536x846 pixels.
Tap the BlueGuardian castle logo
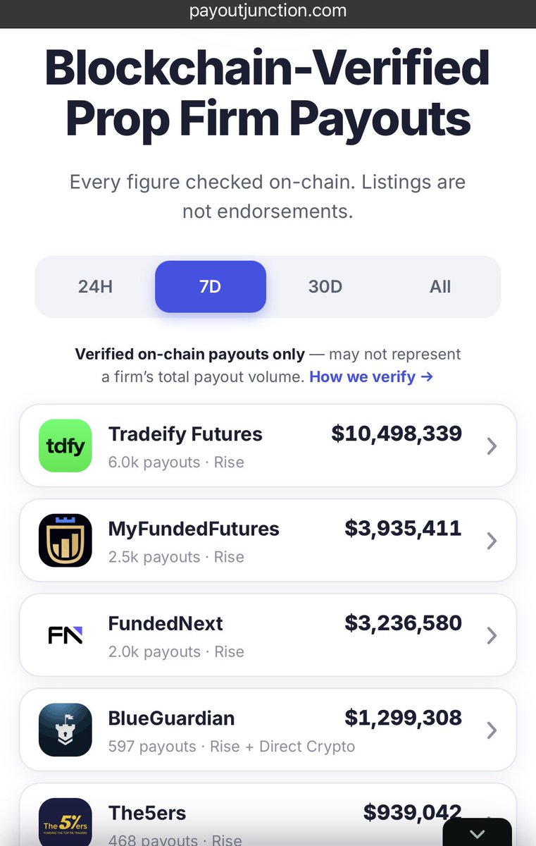66,730
